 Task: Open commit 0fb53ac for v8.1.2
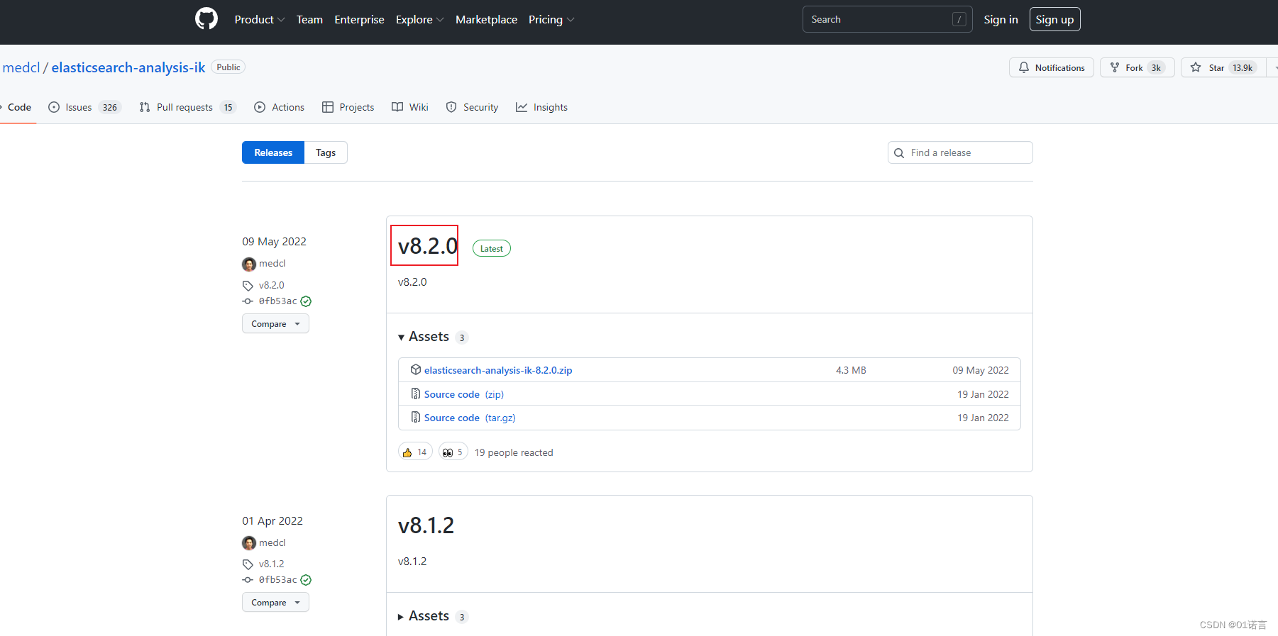[277, 579]
